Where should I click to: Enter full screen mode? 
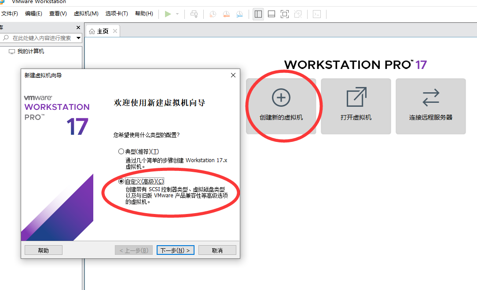(284, 14)
